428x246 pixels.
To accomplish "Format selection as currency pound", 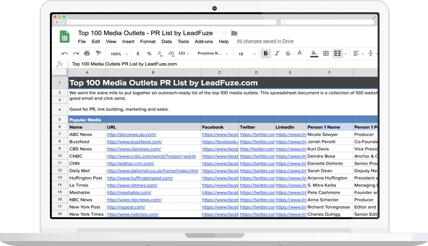I will (x=138, y=53).
